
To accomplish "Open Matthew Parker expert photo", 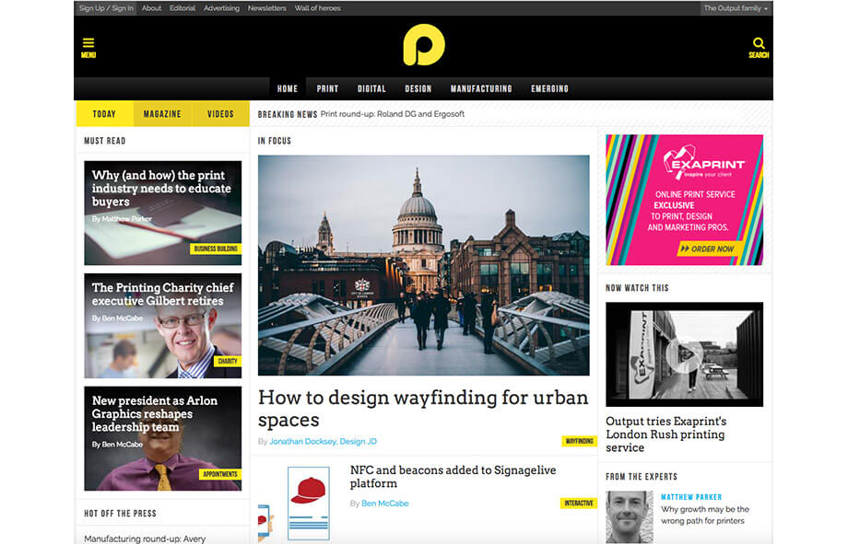I will [x=629, y=516].
